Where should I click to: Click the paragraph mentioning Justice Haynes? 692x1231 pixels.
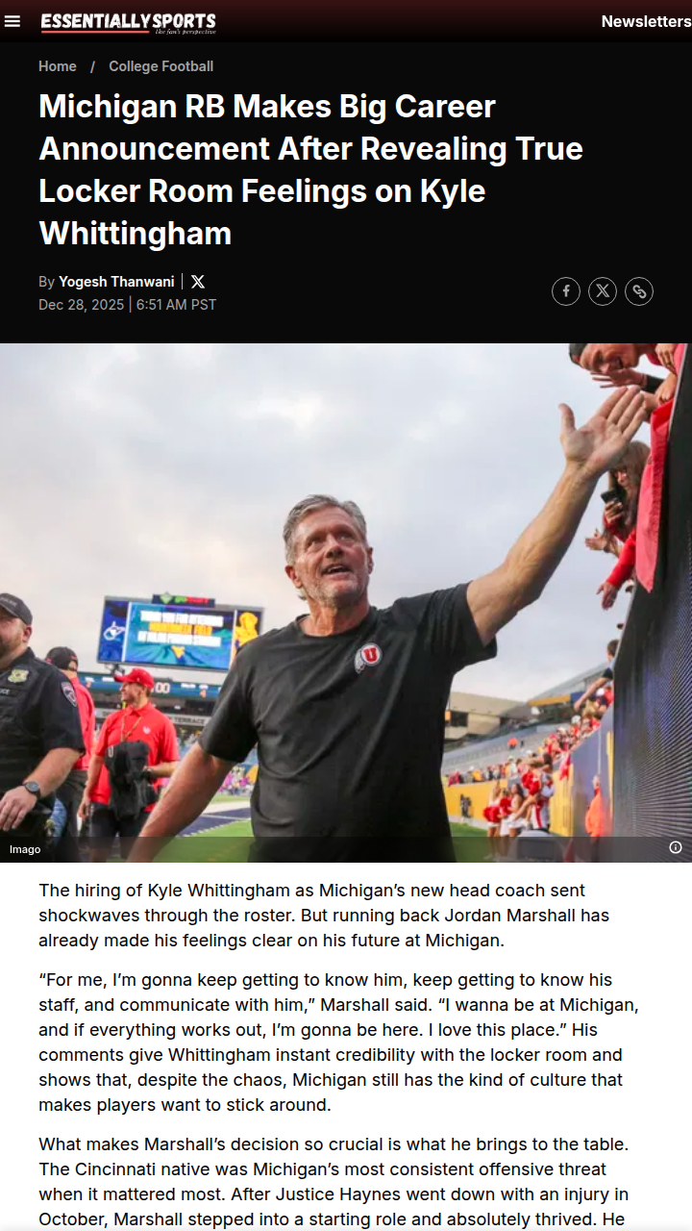pos(335,1182)
